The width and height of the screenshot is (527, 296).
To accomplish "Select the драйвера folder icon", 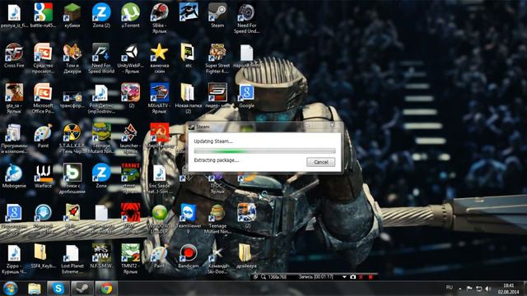I will click(246, 256).
